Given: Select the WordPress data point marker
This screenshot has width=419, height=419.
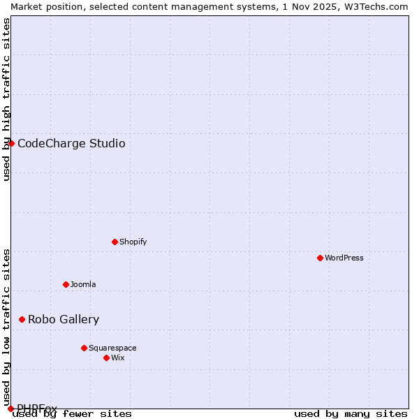Looking at the screenshot, I should [x=320, y=258].
